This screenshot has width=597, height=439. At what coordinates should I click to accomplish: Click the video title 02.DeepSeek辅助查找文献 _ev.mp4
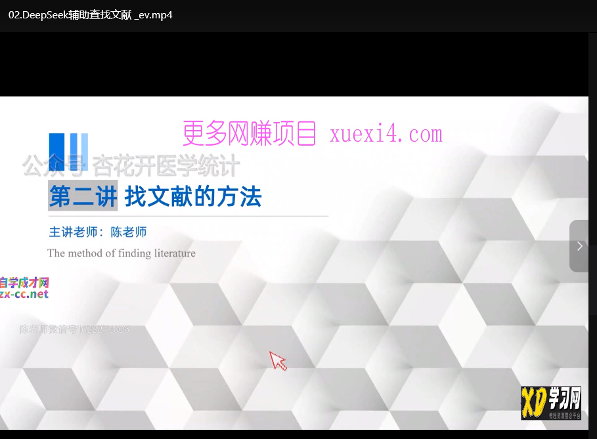point(90,15)
